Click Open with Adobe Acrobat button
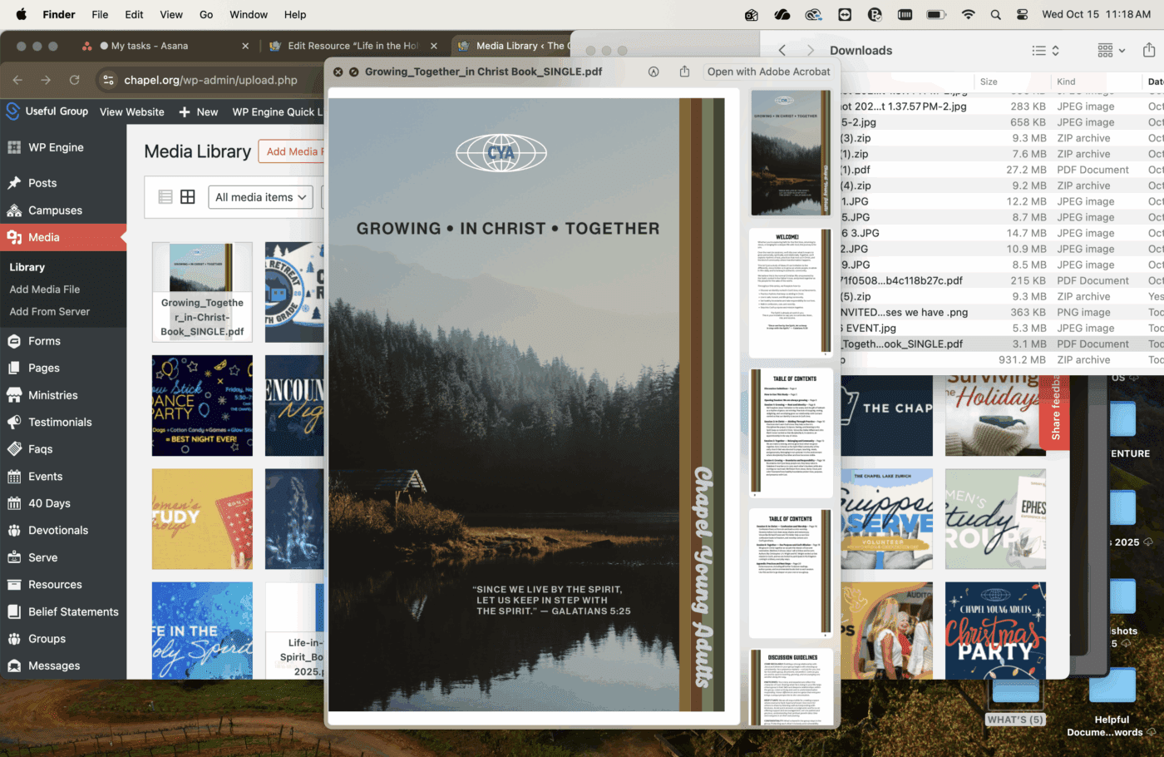This screenshot has height=757, width=1164. pyautogui.click(x=768, y=72)
